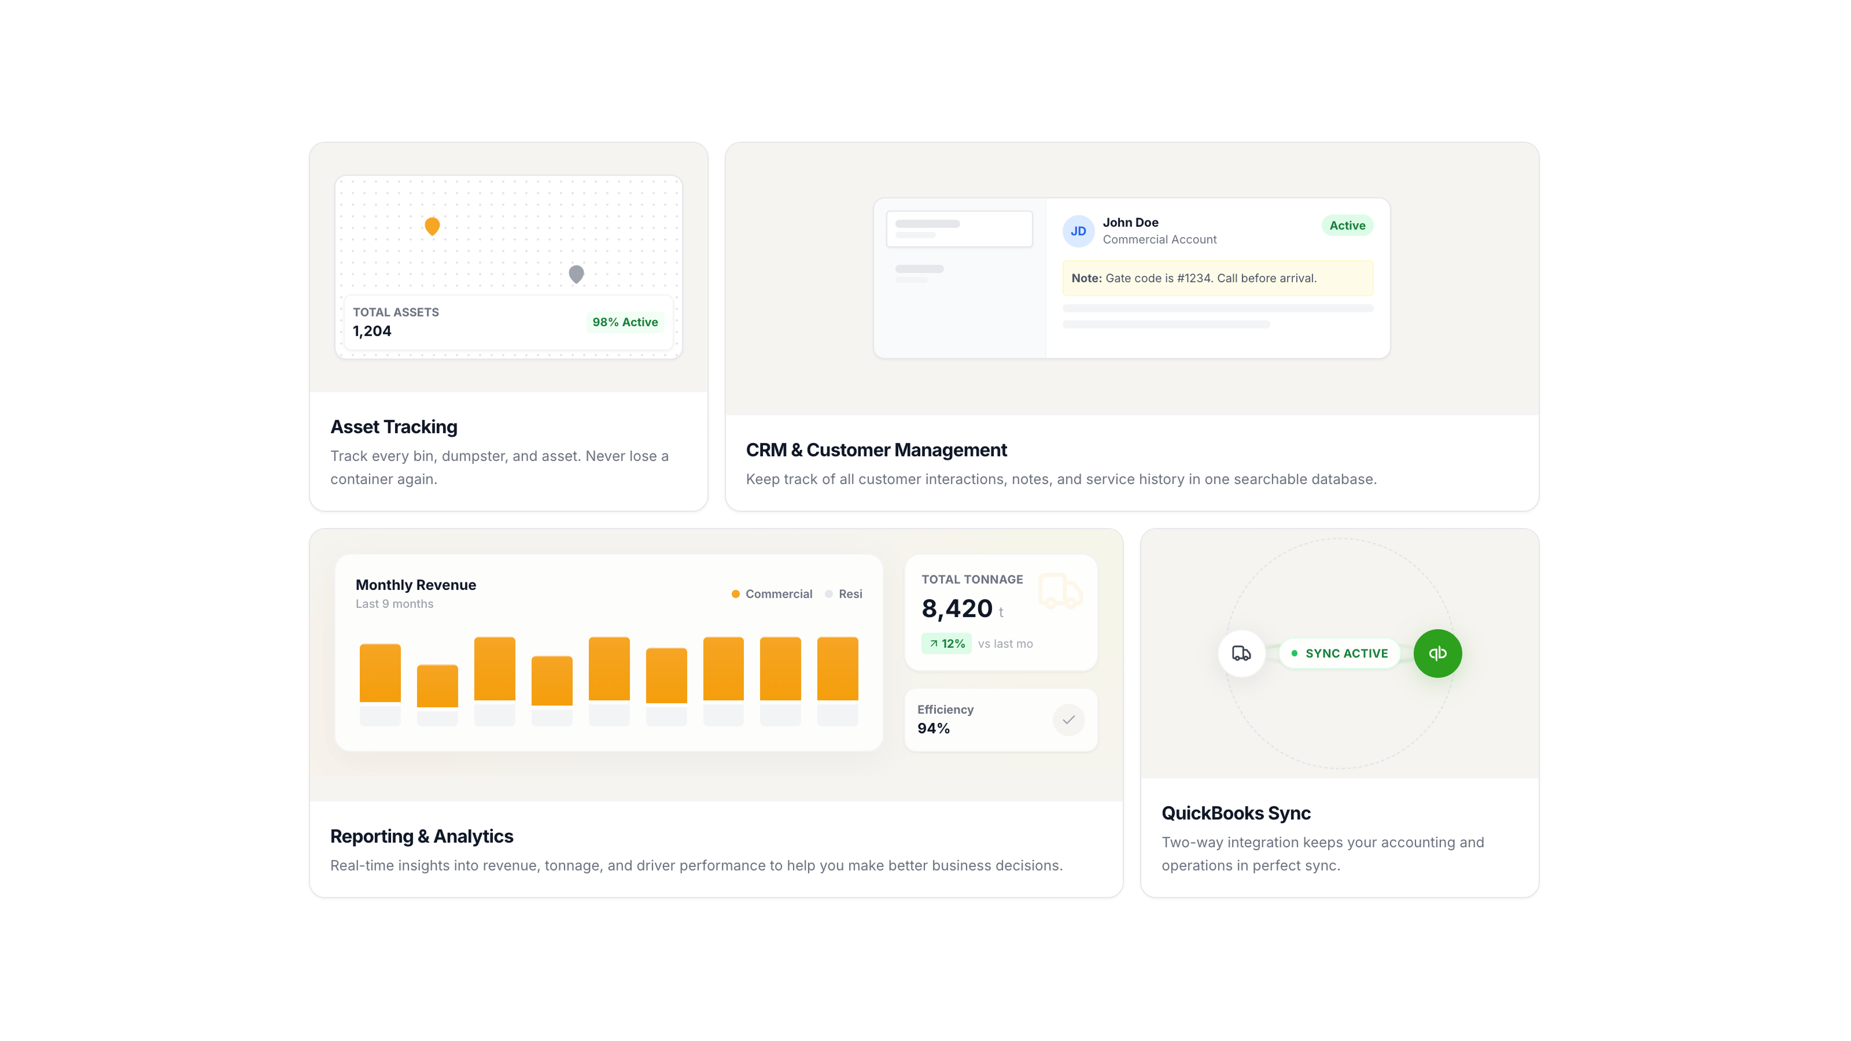Image resolution: width=1851 pixels, height=1041 pixels.
Task: Click the JD avatar circle
Action: click(x=1078, y=231)
